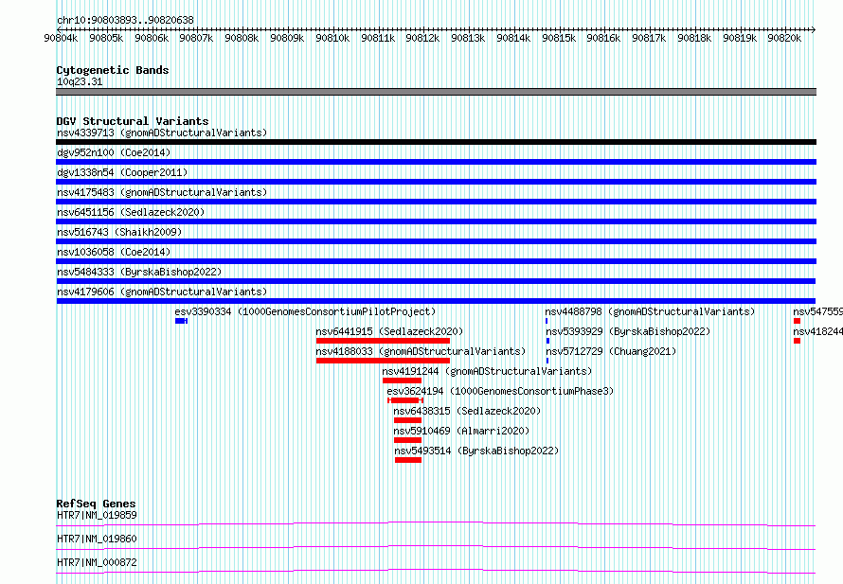Open variant nsv6438315 (Sedlazeck2020) label
Image resolution: width=843 pixels, height=584 pixels.
(x=467, y=411)
